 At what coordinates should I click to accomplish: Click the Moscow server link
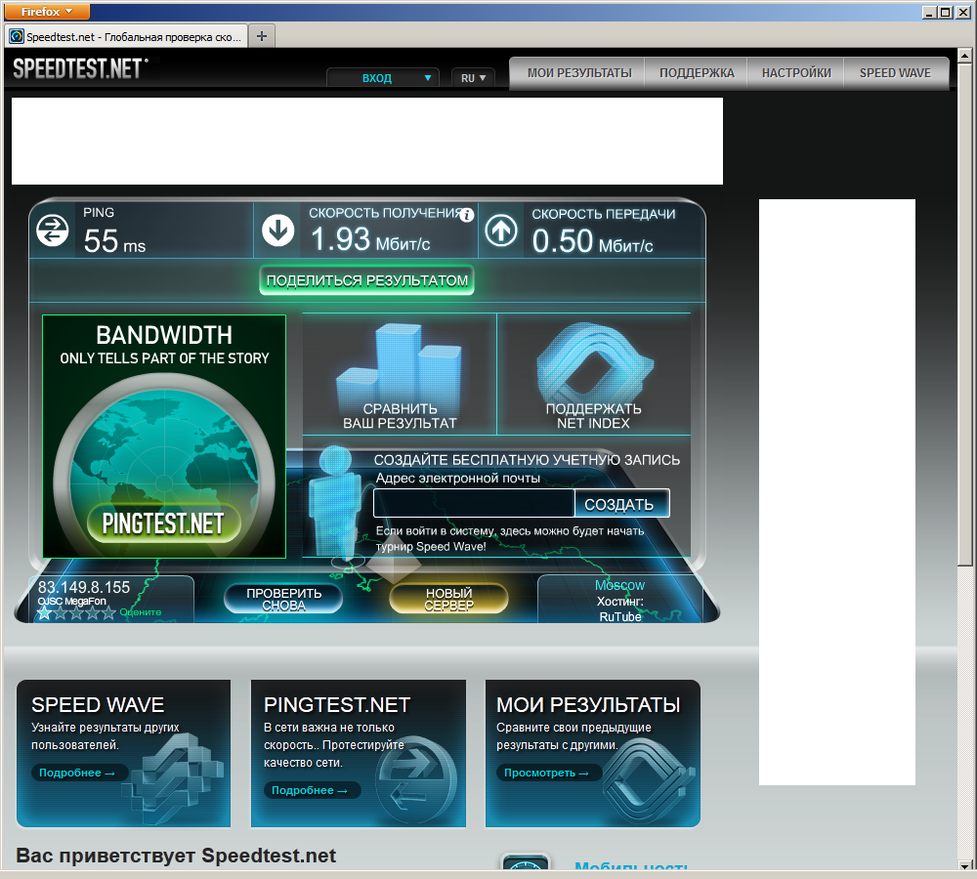tap(619, 585)
